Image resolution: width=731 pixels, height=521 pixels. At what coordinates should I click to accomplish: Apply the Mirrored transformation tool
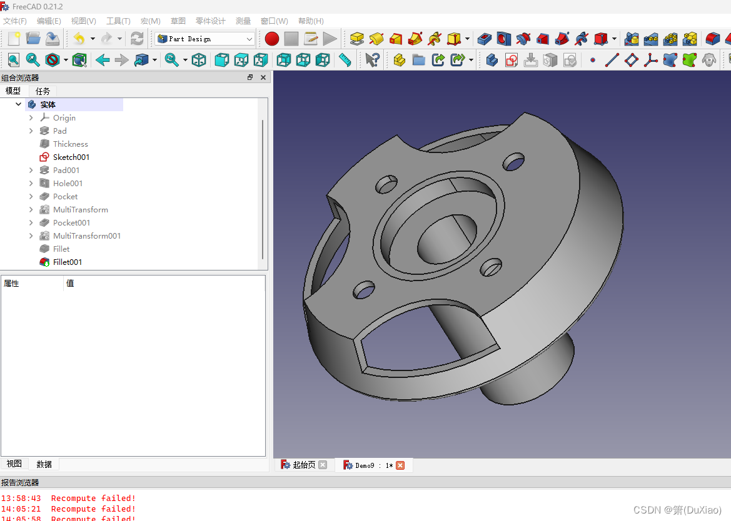(x=632, y=39)
